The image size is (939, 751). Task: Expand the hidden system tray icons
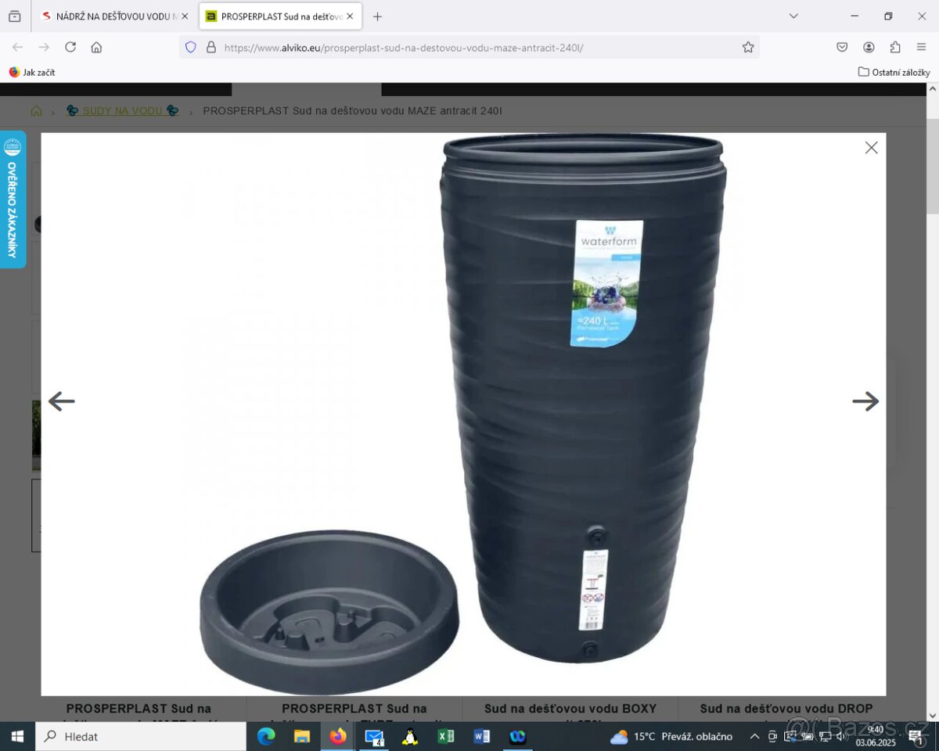(x=754, y=736)
